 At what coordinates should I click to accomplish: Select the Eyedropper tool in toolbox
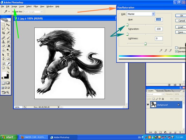point(8,64)
